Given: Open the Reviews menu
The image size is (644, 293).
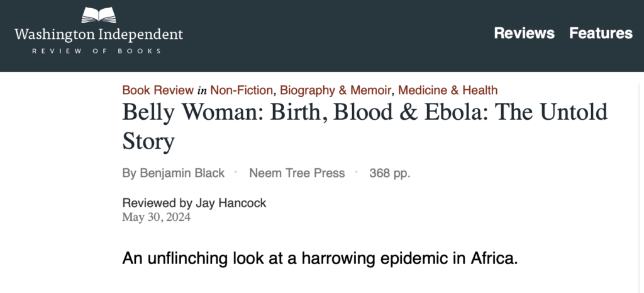Looking at the screenshot, I should 524,33.
